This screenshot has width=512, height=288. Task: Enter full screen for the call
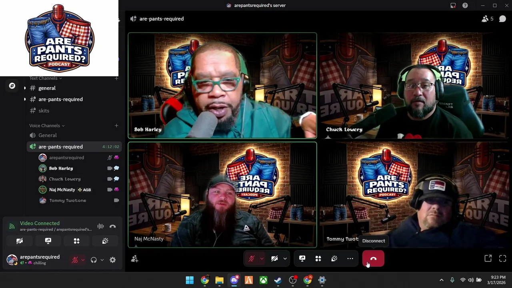tap(503, 259)
